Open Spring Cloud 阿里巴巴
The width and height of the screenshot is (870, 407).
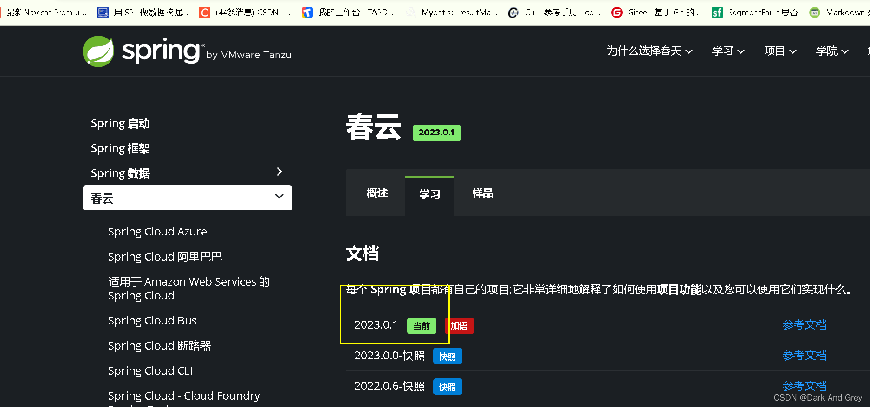click(x=165, y=257)
